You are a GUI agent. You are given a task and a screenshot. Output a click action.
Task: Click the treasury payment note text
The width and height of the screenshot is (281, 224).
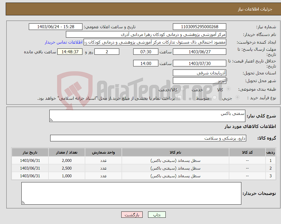coord(106,99)
